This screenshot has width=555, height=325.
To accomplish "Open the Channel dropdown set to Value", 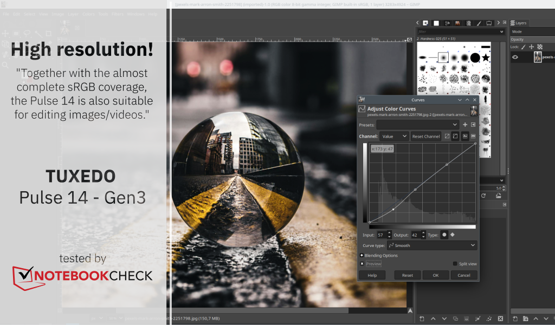I will click(394, 136).
